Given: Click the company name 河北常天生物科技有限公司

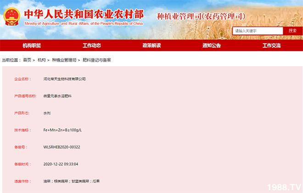Looking at the screenshot, I should 64,79.
